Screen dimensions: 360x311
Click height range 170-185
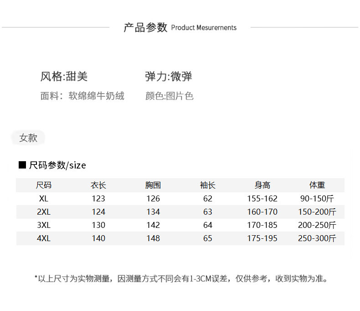pyautogui.click(x=262, y=225)
